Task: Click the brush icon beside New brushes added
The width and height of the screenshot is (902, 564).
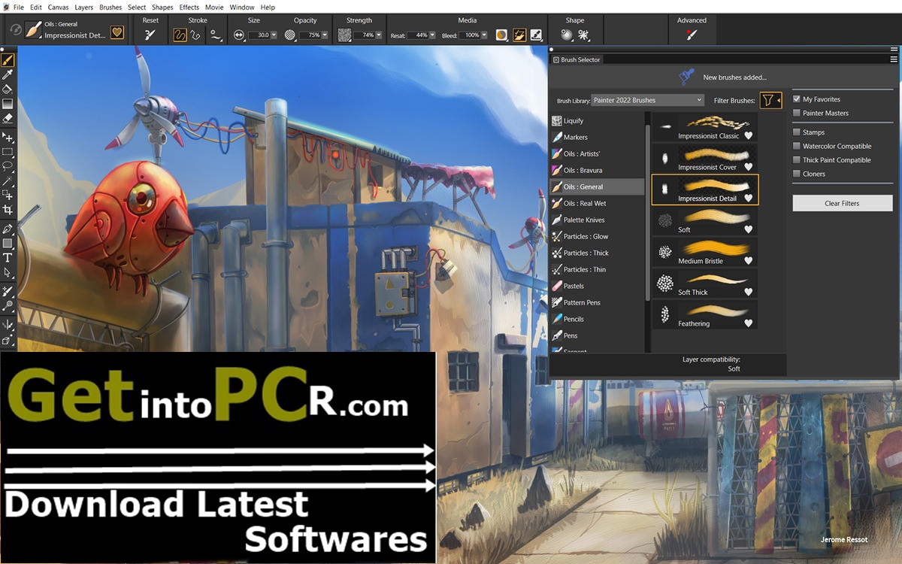Action: 686,76
